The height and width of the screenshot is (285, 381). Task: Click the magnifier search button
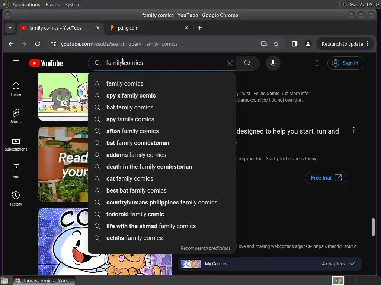coord(247,63)
